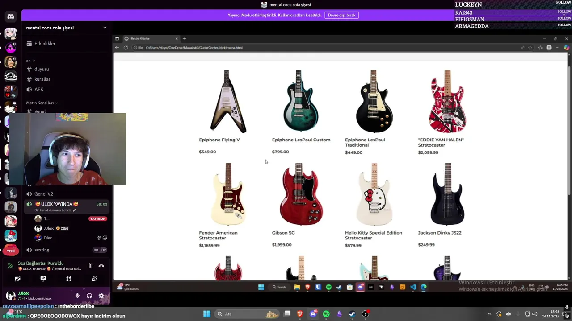Deafen audio with the headphones icon
This screenshot has height=321, width=572.
89,296
